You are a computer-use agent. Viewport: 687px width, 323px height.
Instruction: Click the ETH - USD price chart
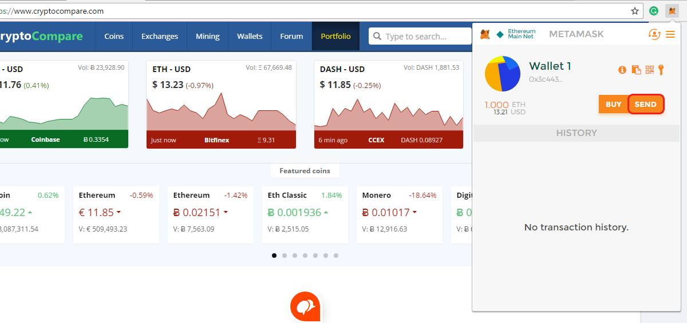[x=221, y=111]
